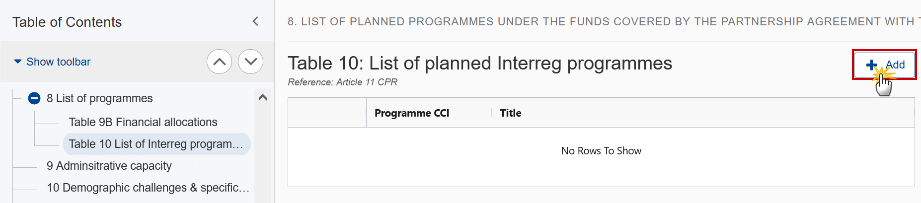
Task: Collapse the 8 List of programmes node
Action: 34,98
